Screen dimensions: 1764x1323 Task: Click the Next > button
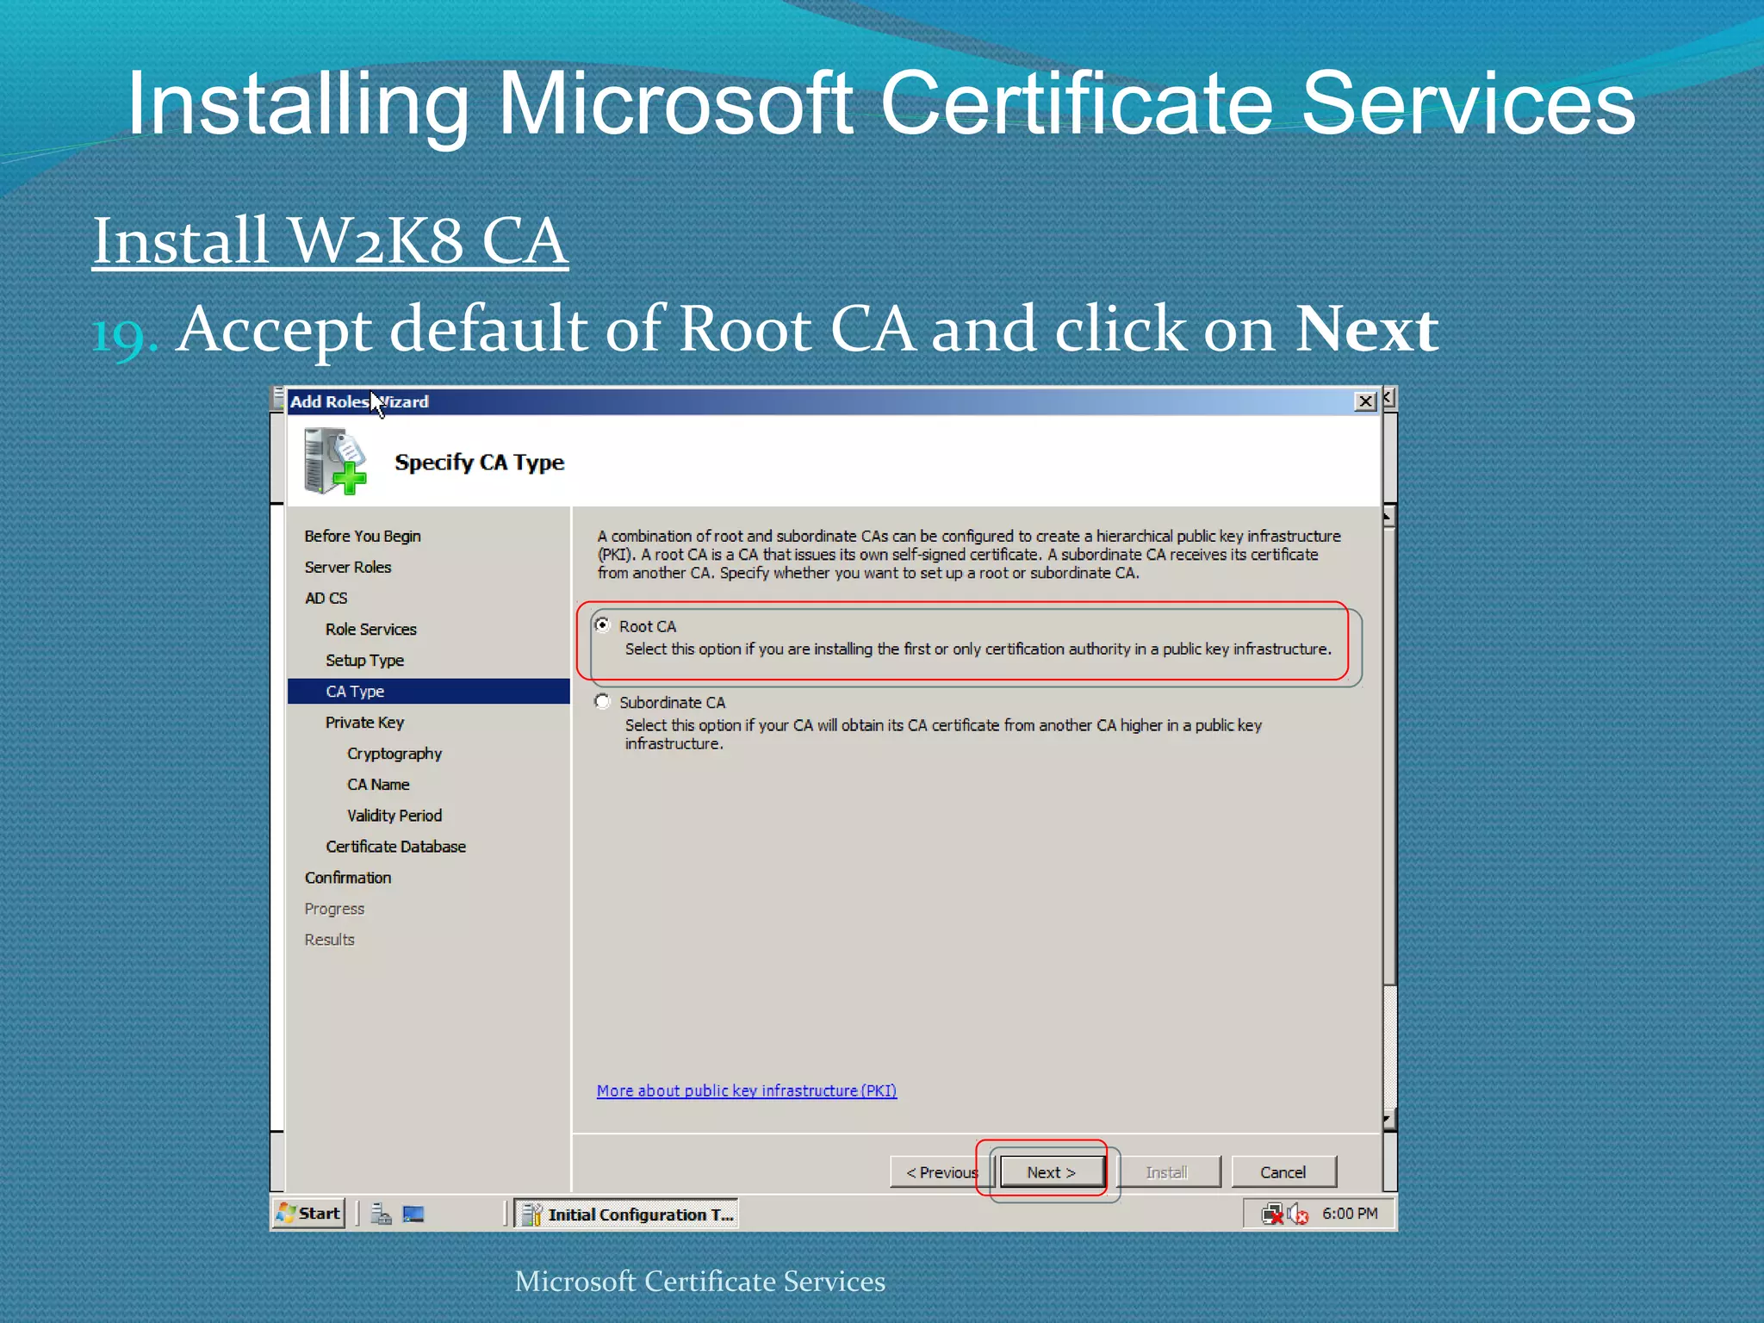tap(1052, 1172)
